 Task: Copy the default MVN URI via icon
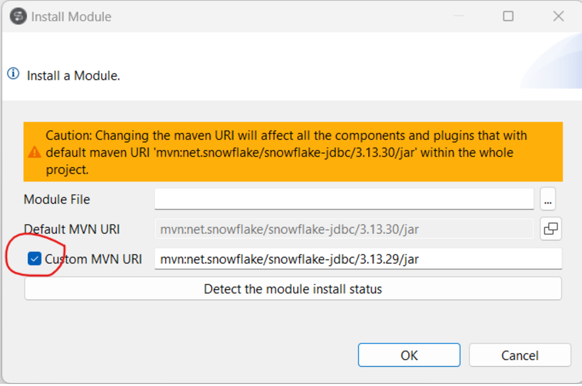551,229
